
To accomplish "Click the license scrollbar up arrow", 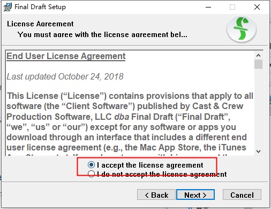I will point(258,55).
